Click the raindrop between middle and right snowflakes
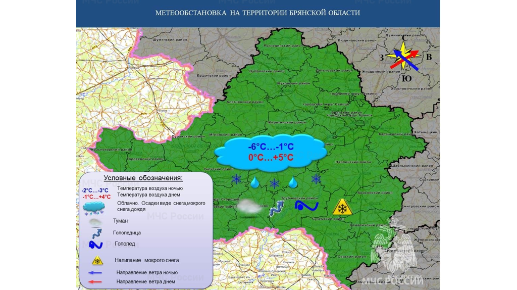 pyautogui.click(x=293, y=182)
